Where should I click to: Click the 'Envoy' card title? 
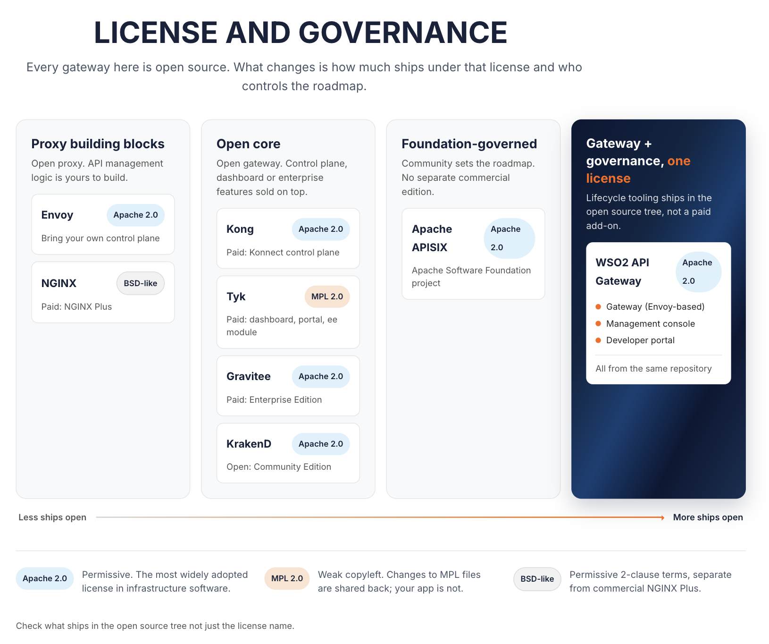click(x=57, y=215)
